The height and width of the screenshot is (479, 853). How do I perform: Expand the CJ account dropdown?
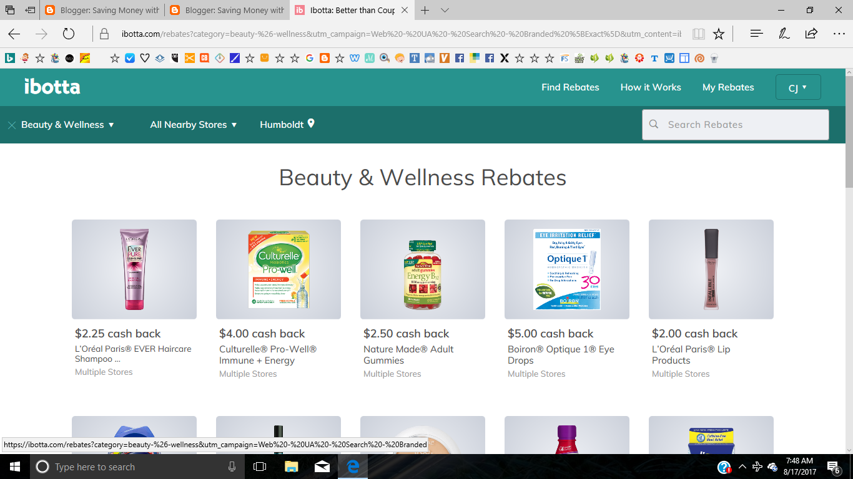(798, 87)
